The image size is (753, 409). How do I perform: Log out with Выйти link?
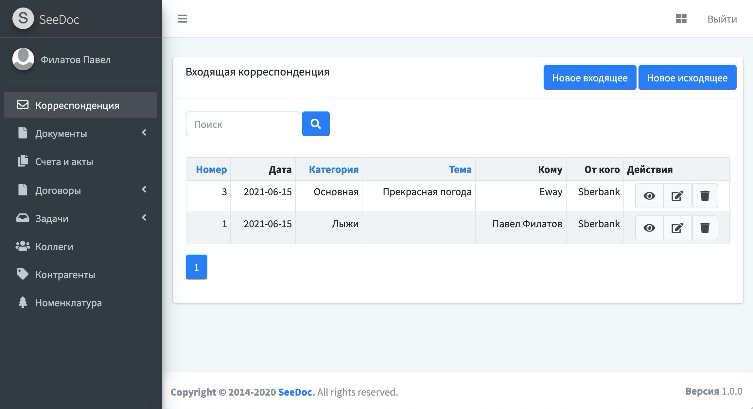coord(722,19)
